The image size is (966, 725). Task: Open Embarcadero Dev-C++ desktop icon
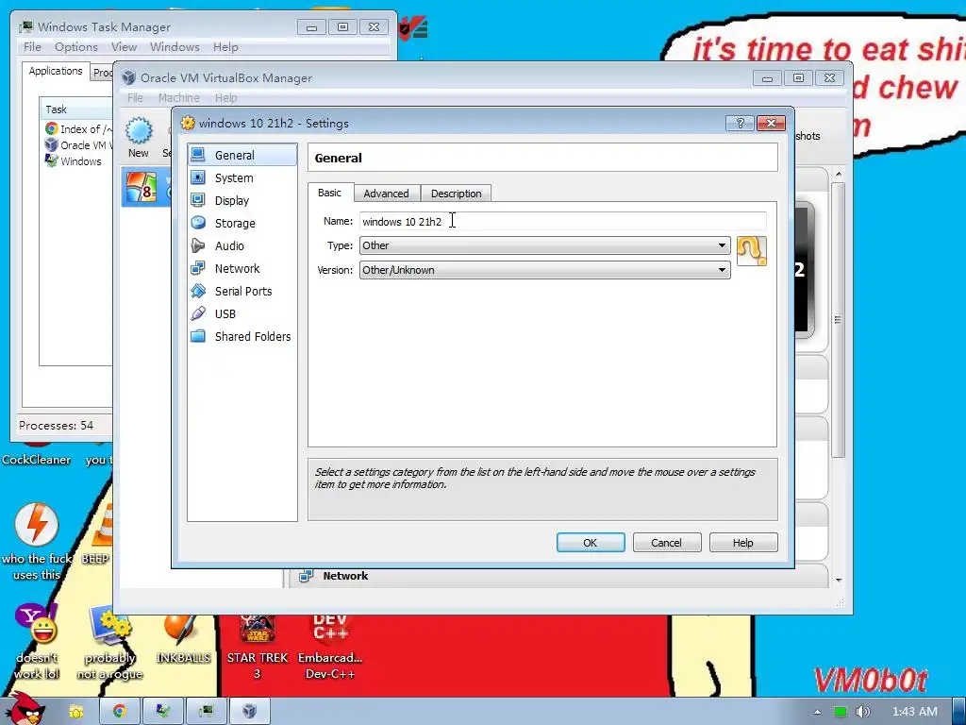pos(330,646)
